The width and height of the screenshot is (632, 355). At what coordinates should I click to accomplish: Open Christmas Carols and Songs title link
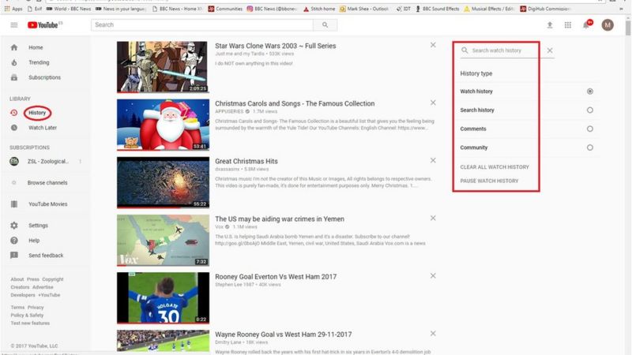(x=295, y=103)
